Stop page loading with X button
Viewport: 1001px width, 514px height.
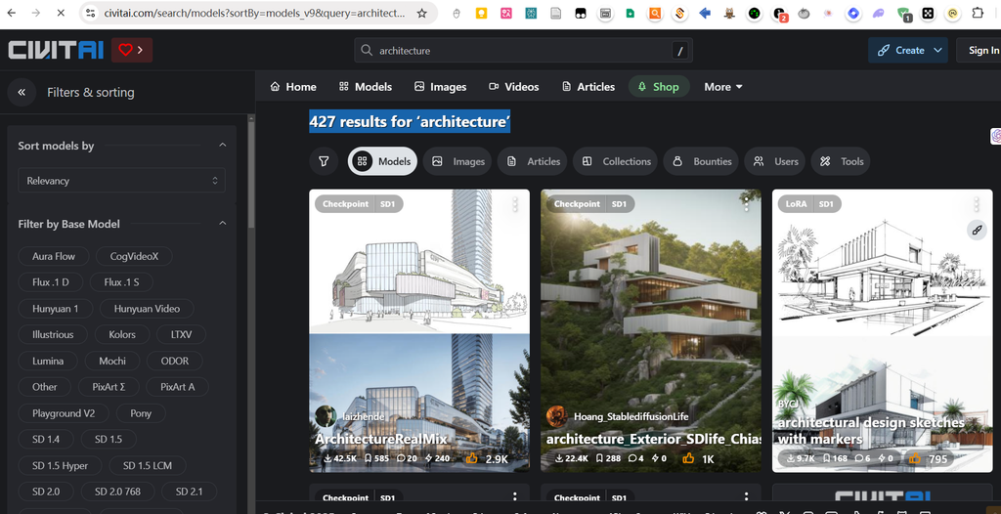(x=61, y=13)
